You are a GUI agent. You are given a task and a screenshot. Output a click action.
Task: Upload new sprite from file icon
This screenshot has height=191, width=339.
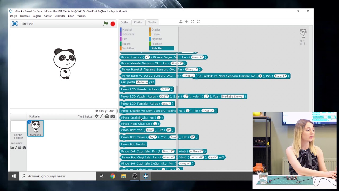[107, 116]
